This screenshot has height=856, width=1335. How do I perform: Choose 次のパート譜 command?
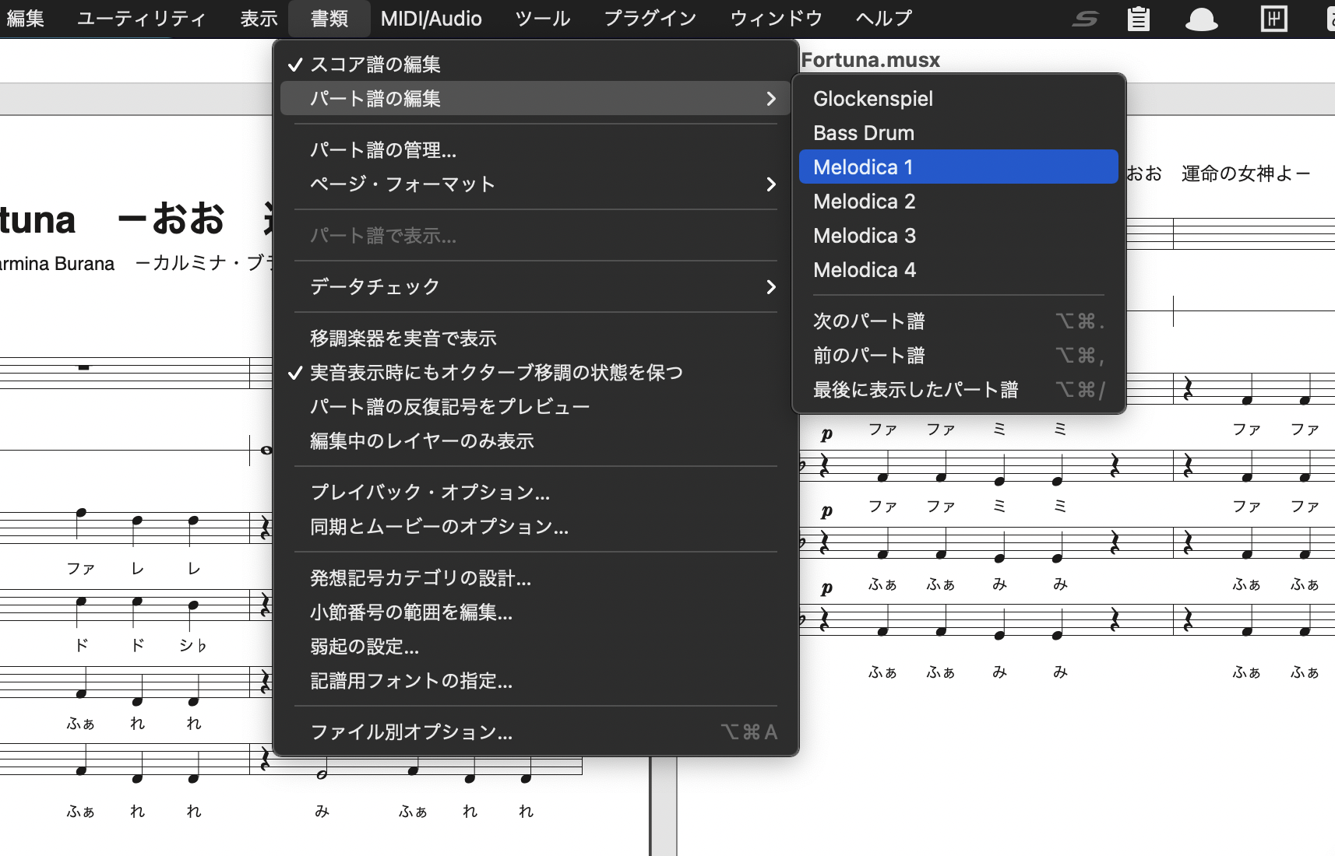[x=959, y=321]
